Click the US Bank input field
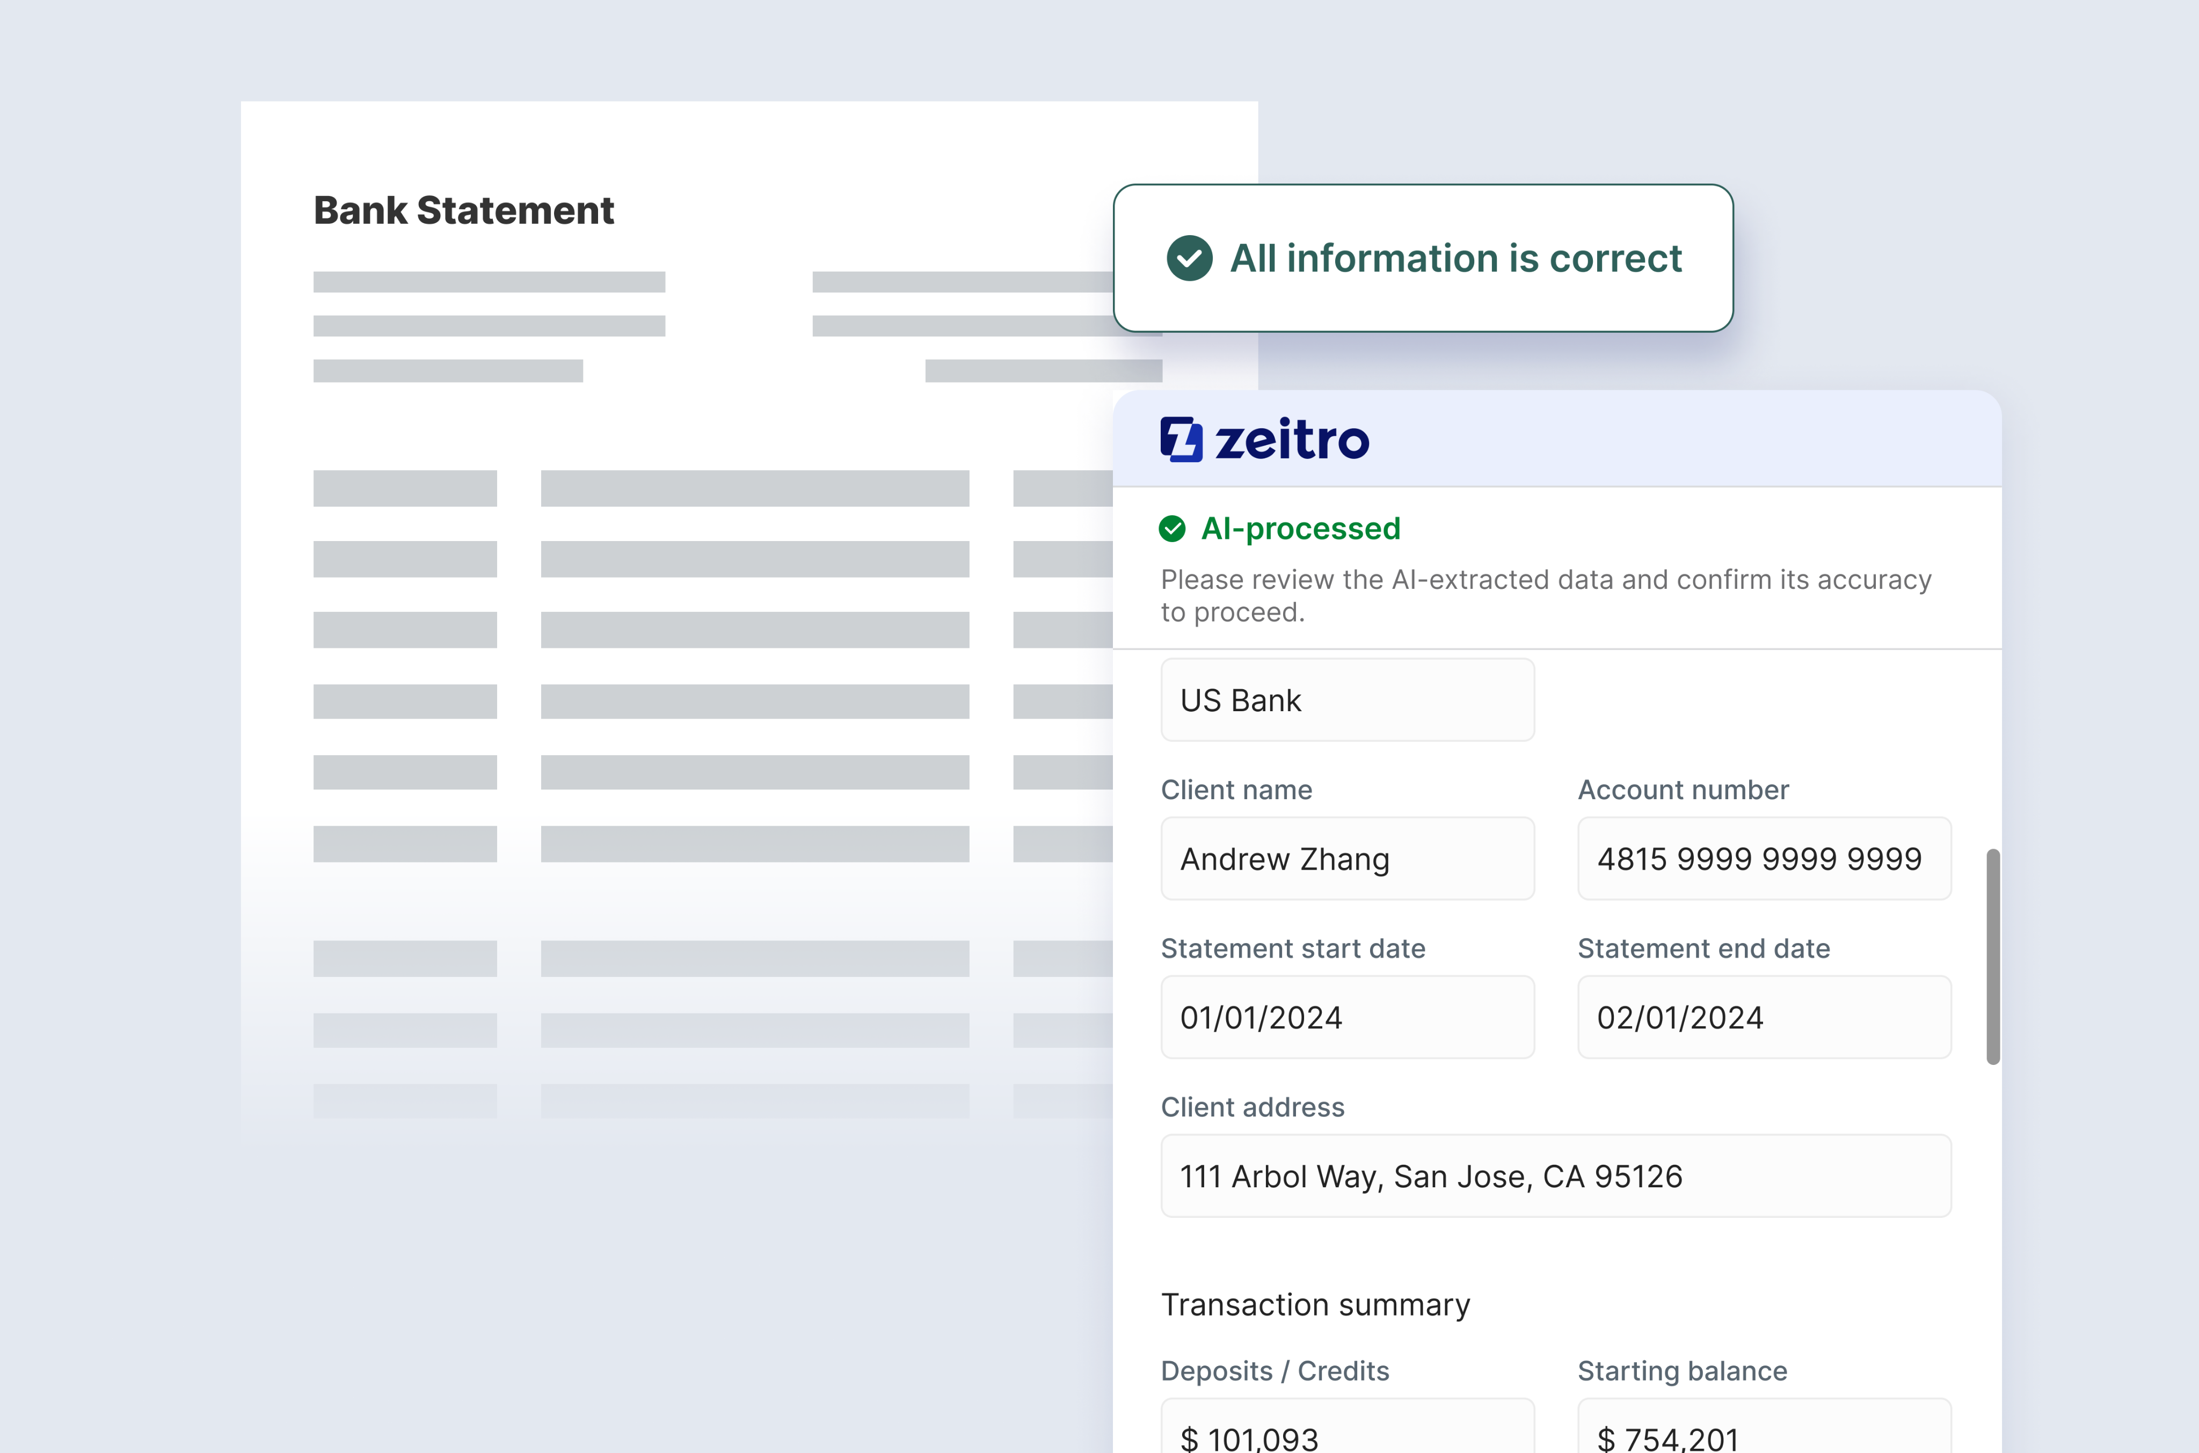2199x1453 pixels. click(1346, 699)
